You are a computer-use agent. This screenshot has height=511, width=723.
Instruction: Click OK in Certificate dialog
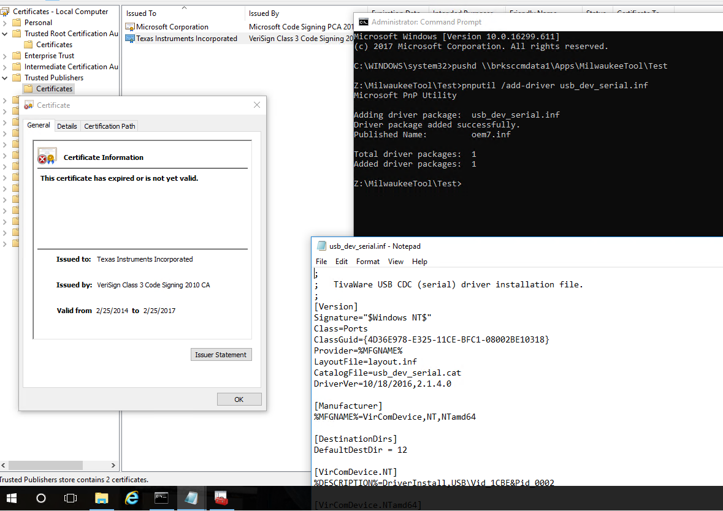(239, 399)
